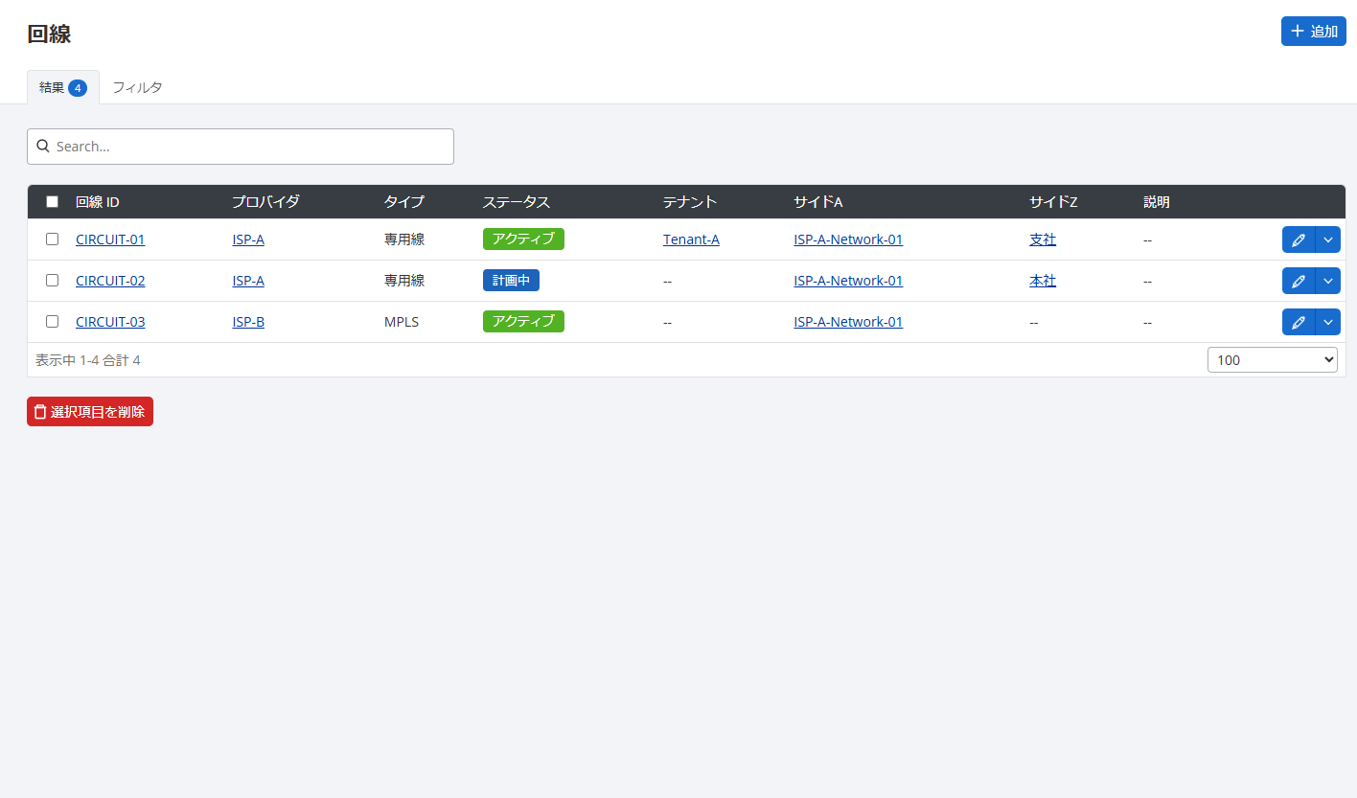Click the アクティブ status badge for CIRCUIT-01
Image resolution: width=1357 pixels, height=798 pixels.
(x=523, y=239)
